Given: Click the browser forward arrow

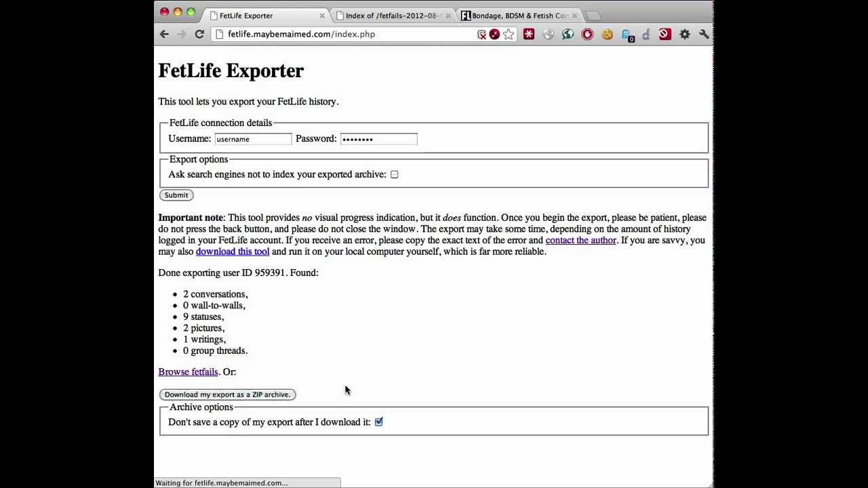Looking at the screenshot, I should (181, 34).
